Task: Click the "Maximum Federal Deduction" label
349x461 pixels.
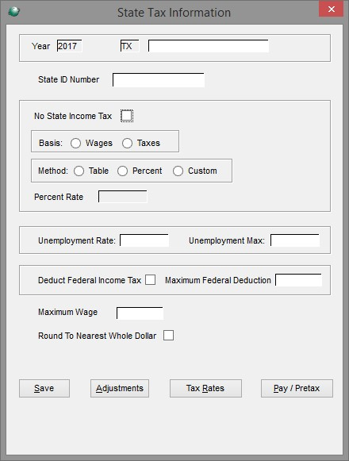Action: [218, 280]
